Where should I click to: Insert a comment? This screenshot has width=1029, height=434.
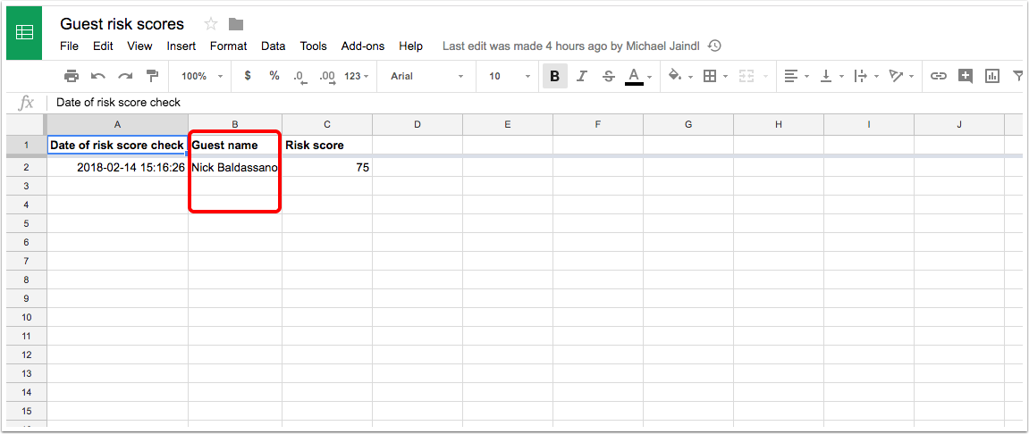pyautogui.click(x=966, y=76)
